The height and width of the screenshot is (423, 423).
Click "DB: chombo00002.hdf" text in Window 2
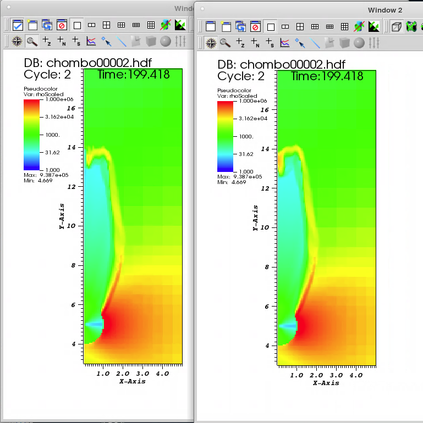[x=282, y=65]
